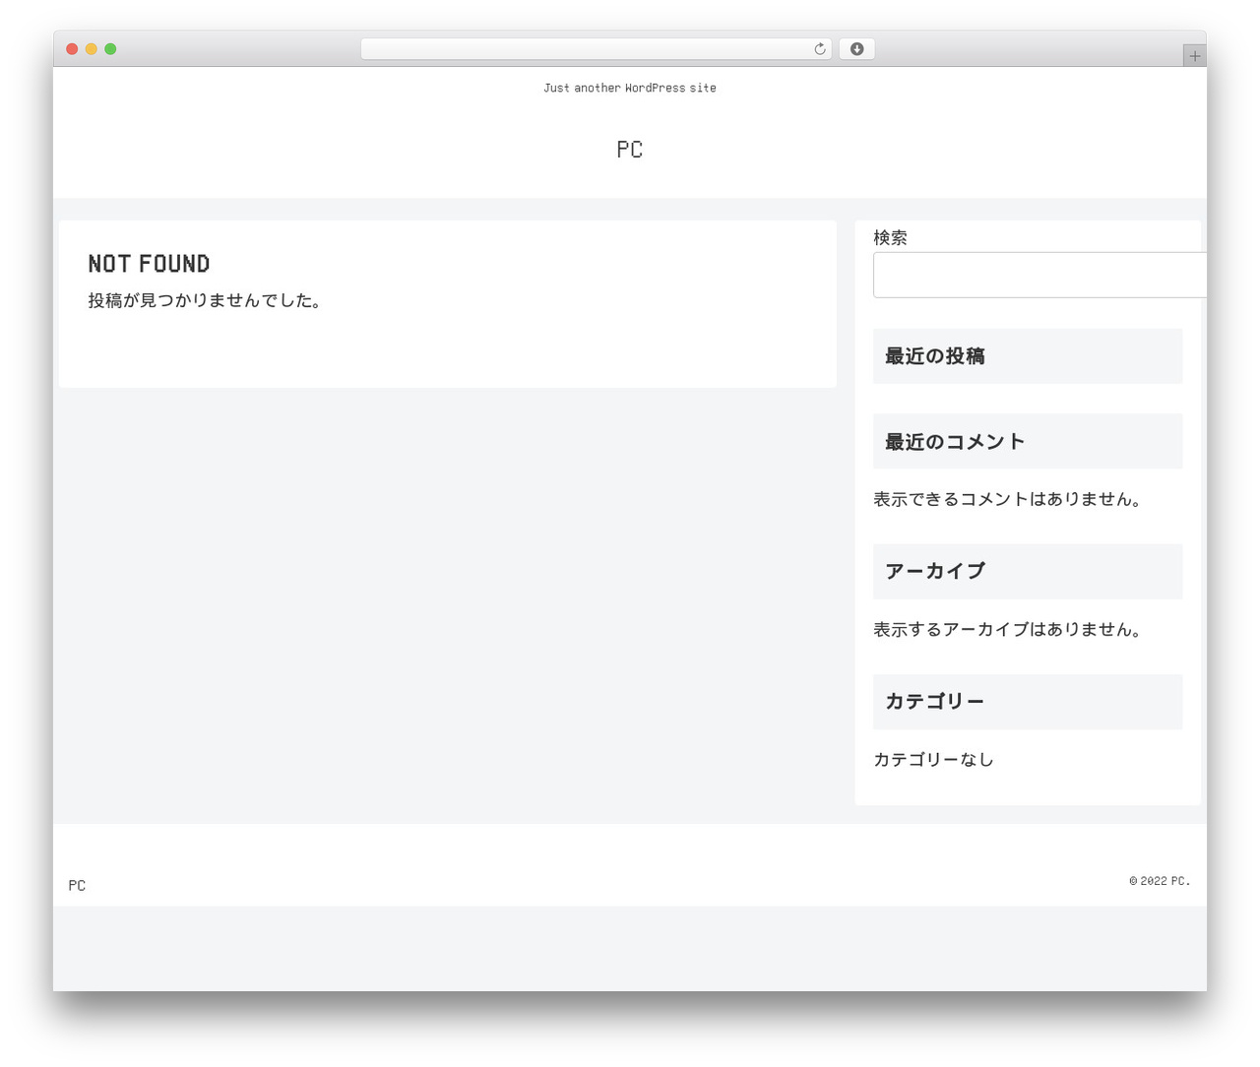Focus the browser address bar
This screenshot has height=1067, width=1260.
point(596,49)
